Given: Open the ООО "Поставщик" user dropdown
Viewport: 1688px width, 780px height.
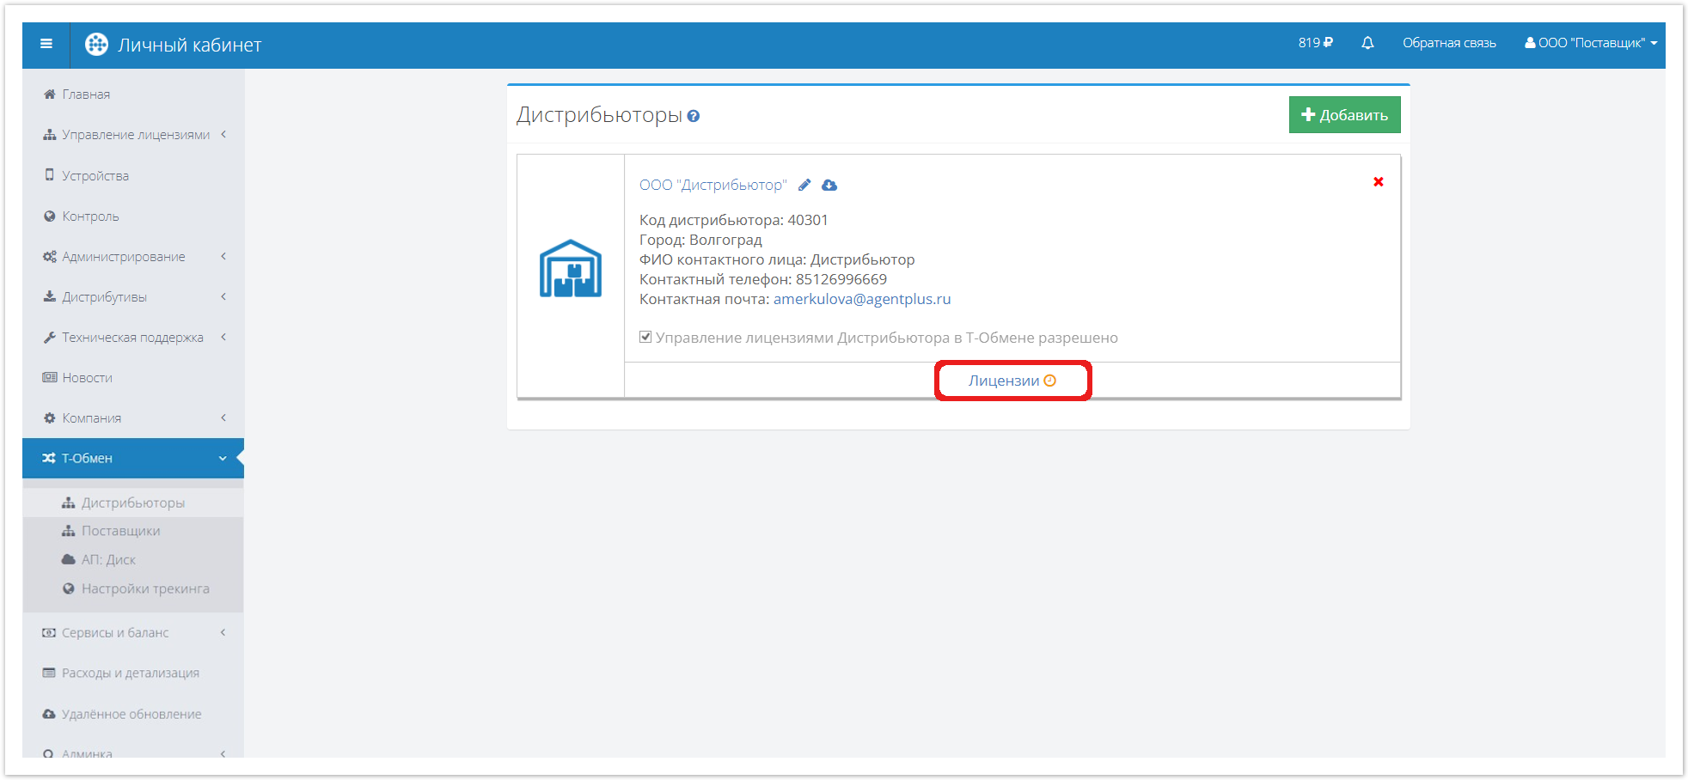Looking at the screenshot, I should 1591,43.
